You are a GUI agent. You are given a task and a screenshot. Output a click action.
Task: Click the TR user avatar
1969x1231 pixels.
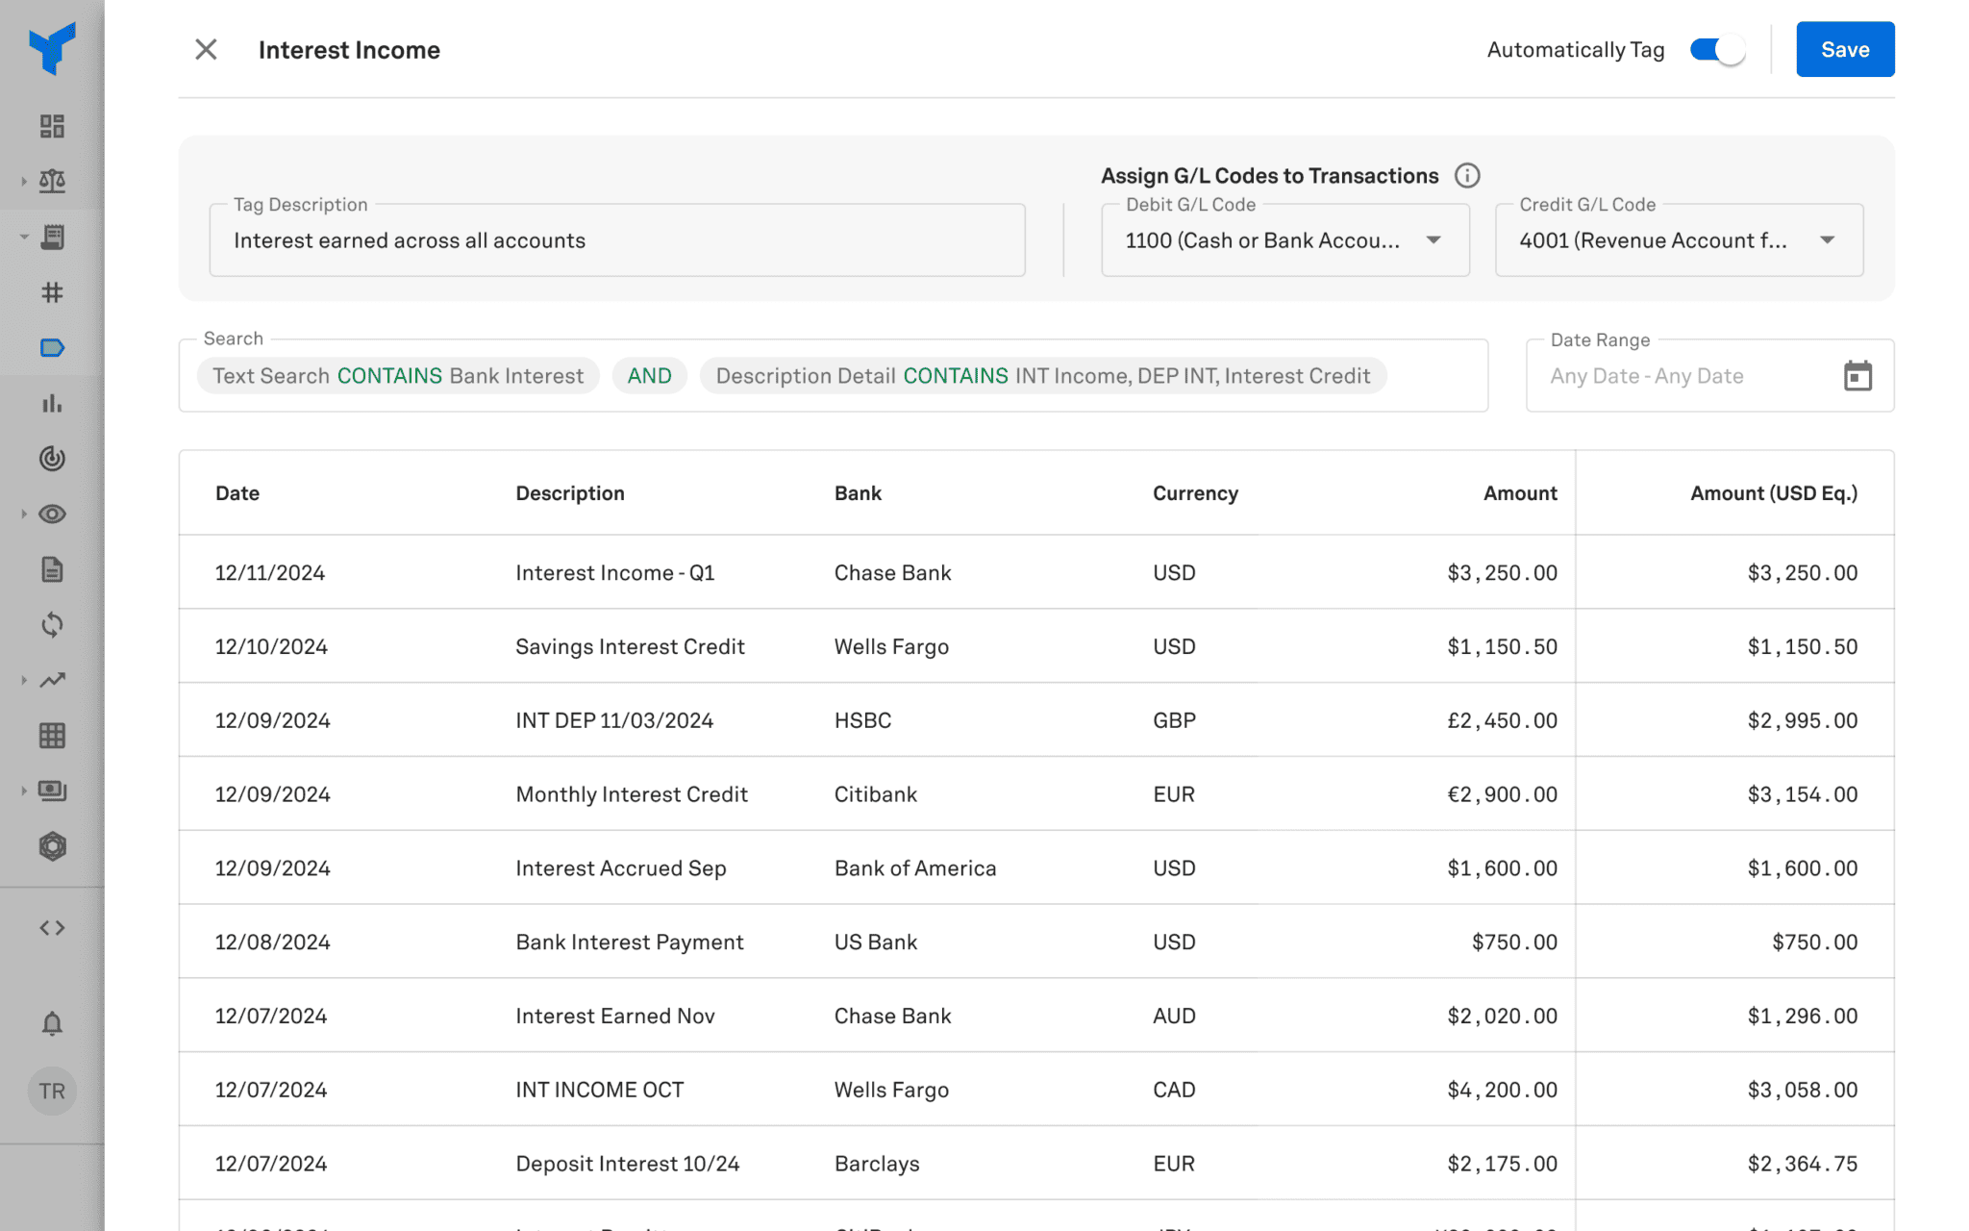pos(52,1091)
